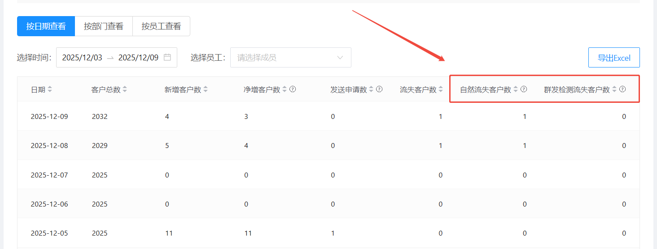The image size is (657, 249).
Task: Click start date 2025/12/03 field
Action: point(82,58)
